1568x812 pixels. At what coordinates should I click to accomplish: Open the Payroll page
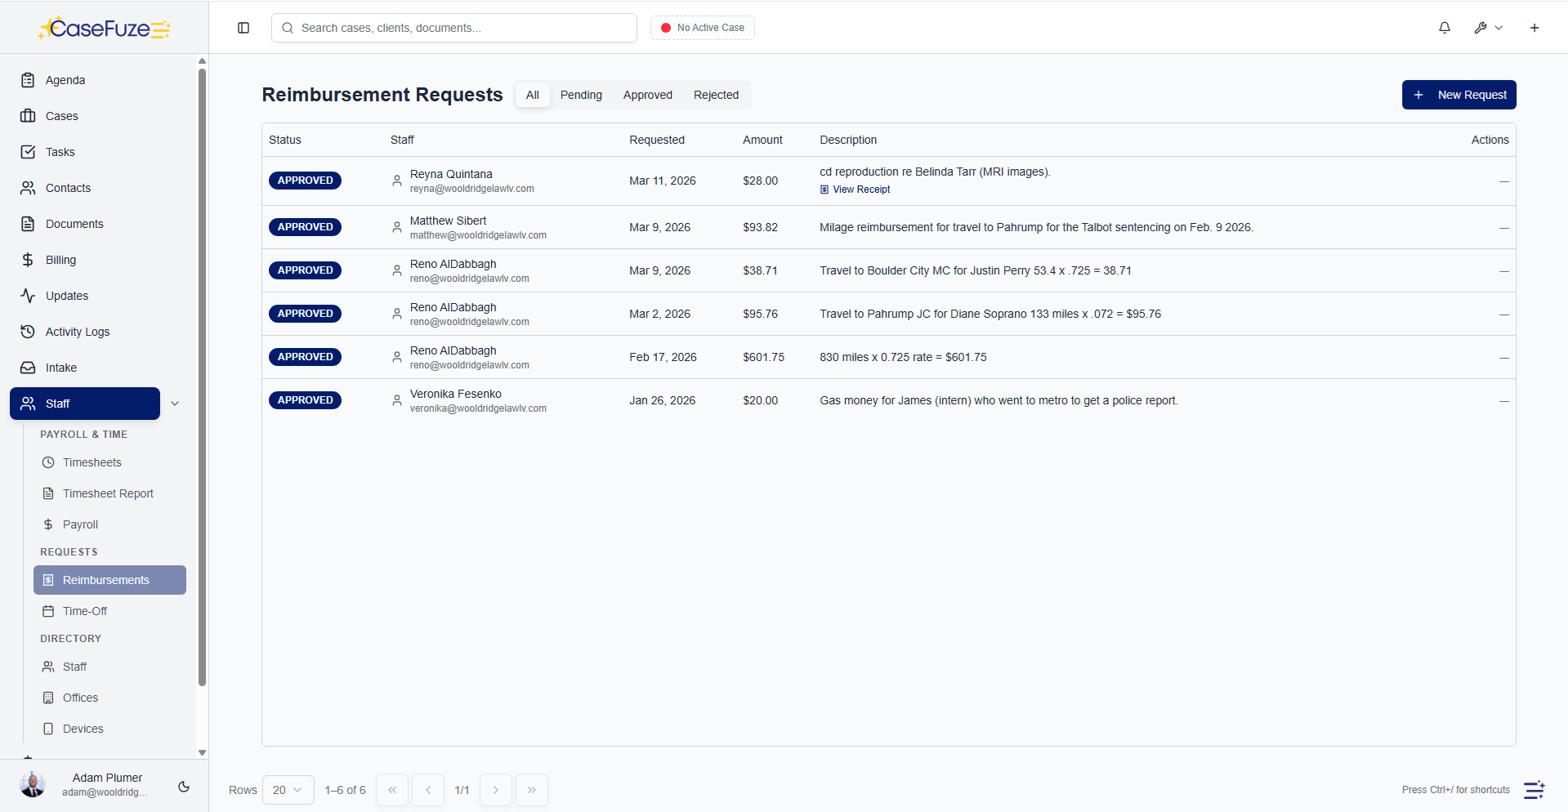tap(81, 524)
